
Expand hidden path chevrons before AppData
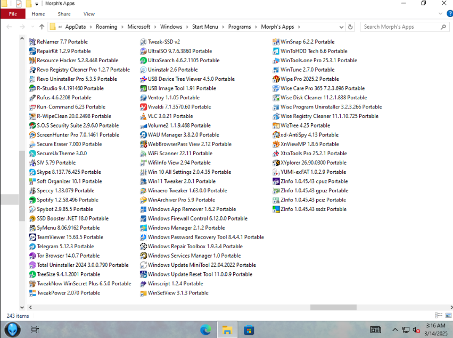[x=60, y=27]
